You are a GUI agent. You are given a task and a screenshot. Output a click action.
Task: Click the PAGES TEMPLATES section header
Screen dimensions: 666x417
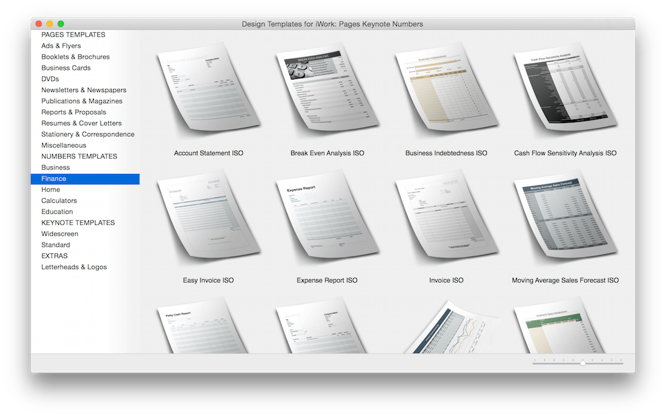(73, 35)
